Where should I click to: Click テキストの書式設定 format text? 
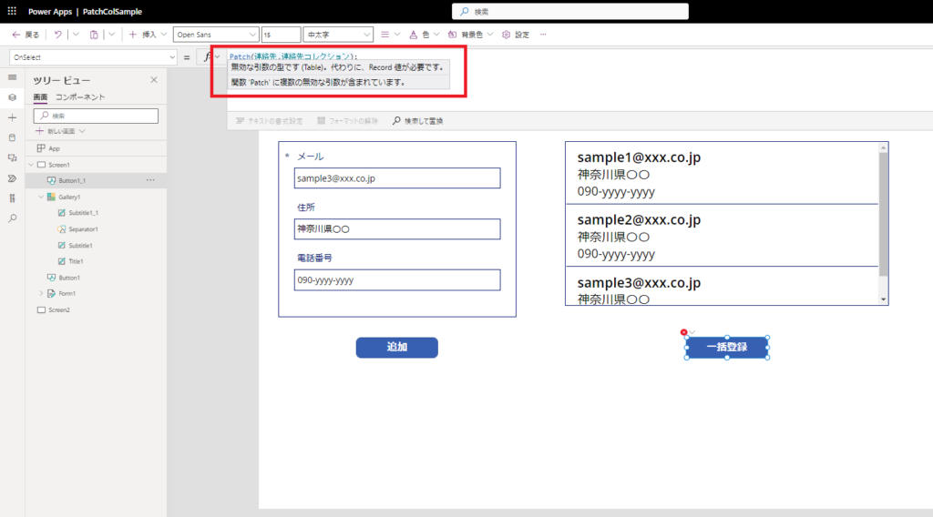coord(270,121)
